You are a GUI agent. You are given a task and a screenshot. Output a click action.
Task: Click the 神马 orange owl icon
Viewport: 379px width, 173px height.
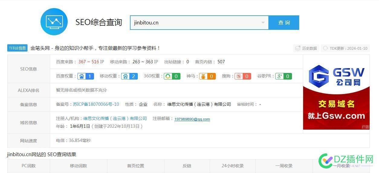203,76
